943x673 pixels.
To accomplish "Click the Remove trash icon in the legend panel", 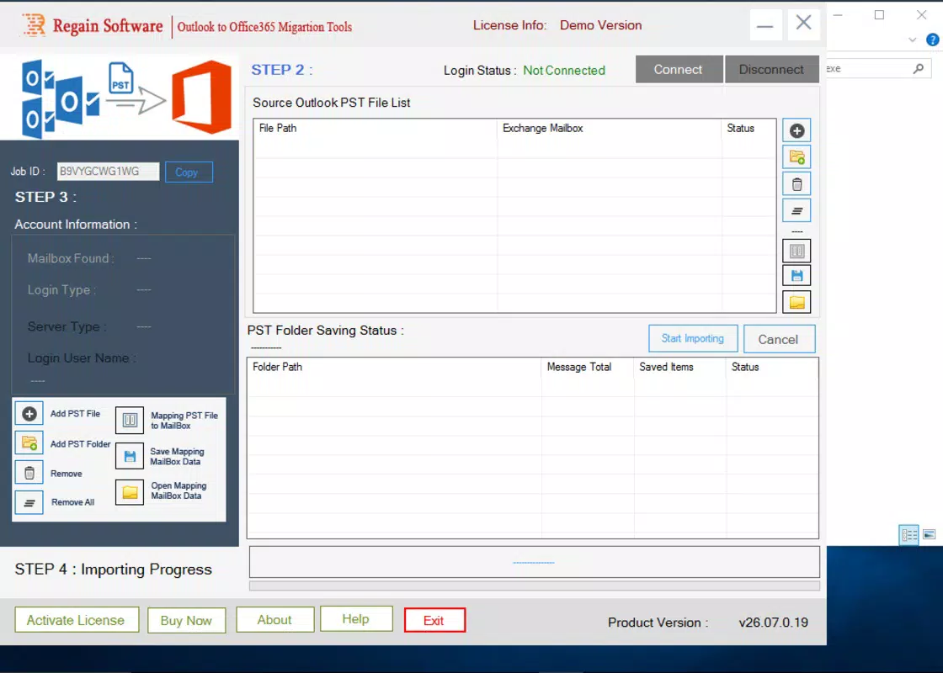I will pos(29,473).
